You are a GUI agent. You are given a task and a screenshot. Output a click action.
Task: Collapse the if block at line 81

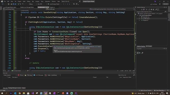(x=15, y=22)
